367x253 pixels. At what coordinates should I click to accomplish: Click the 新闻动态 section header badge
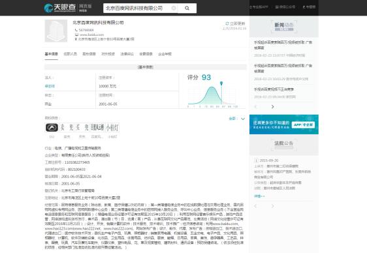pyautogui.click(x=284, y=26)
